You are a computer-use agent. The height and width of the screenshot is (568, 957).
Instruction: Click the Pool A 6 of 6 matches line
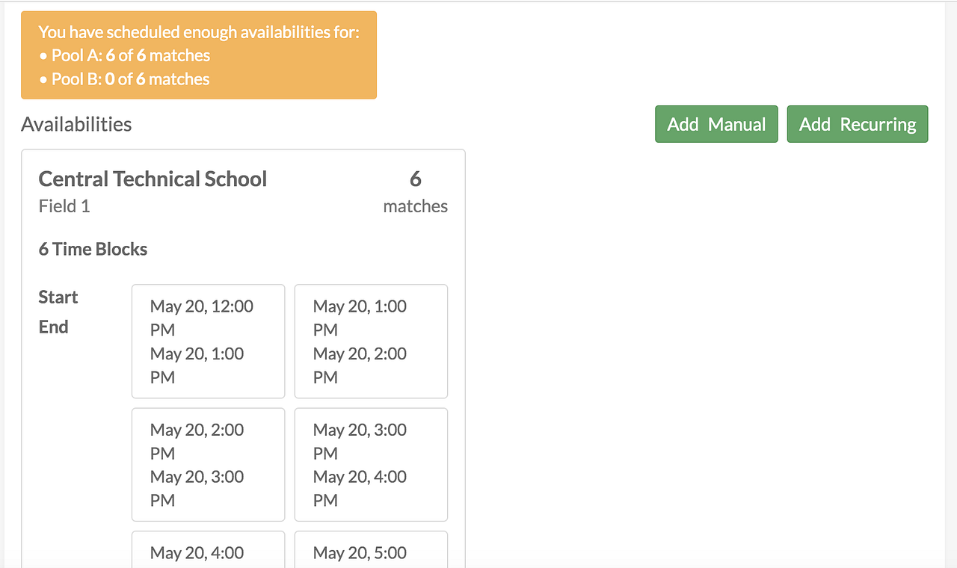point(130,55)
